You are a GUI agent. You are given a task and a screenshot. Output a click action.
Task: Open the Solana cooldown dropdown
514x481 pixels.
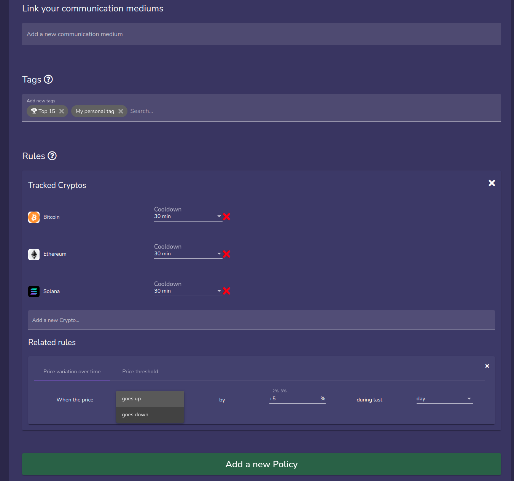coord(219,291)
